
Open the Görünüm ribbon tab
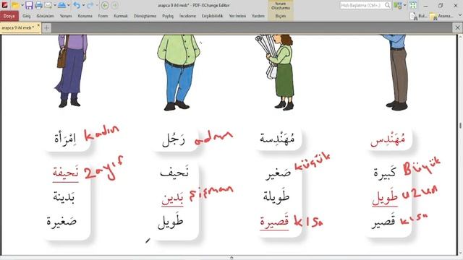click(45, 16)
